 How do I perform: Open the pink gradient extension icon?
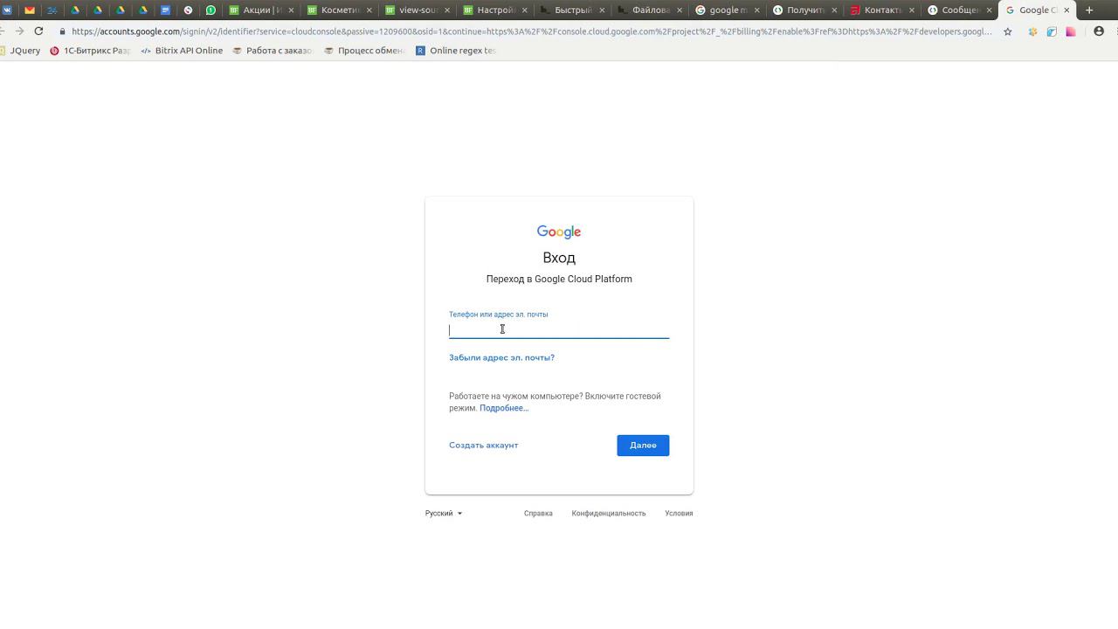1071,31
